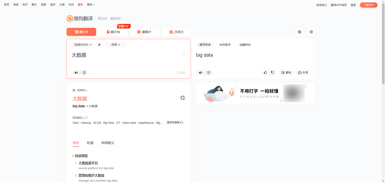
Task: Click the 秒翻PDF badge
Action: [x=124, y=26]
